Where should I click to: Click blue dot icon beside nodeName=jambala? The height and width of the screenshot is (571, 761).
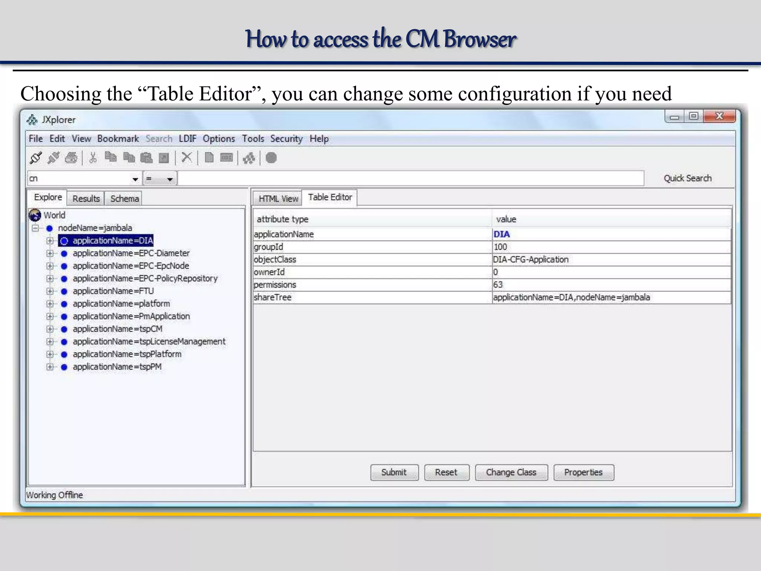coord(50,228)
